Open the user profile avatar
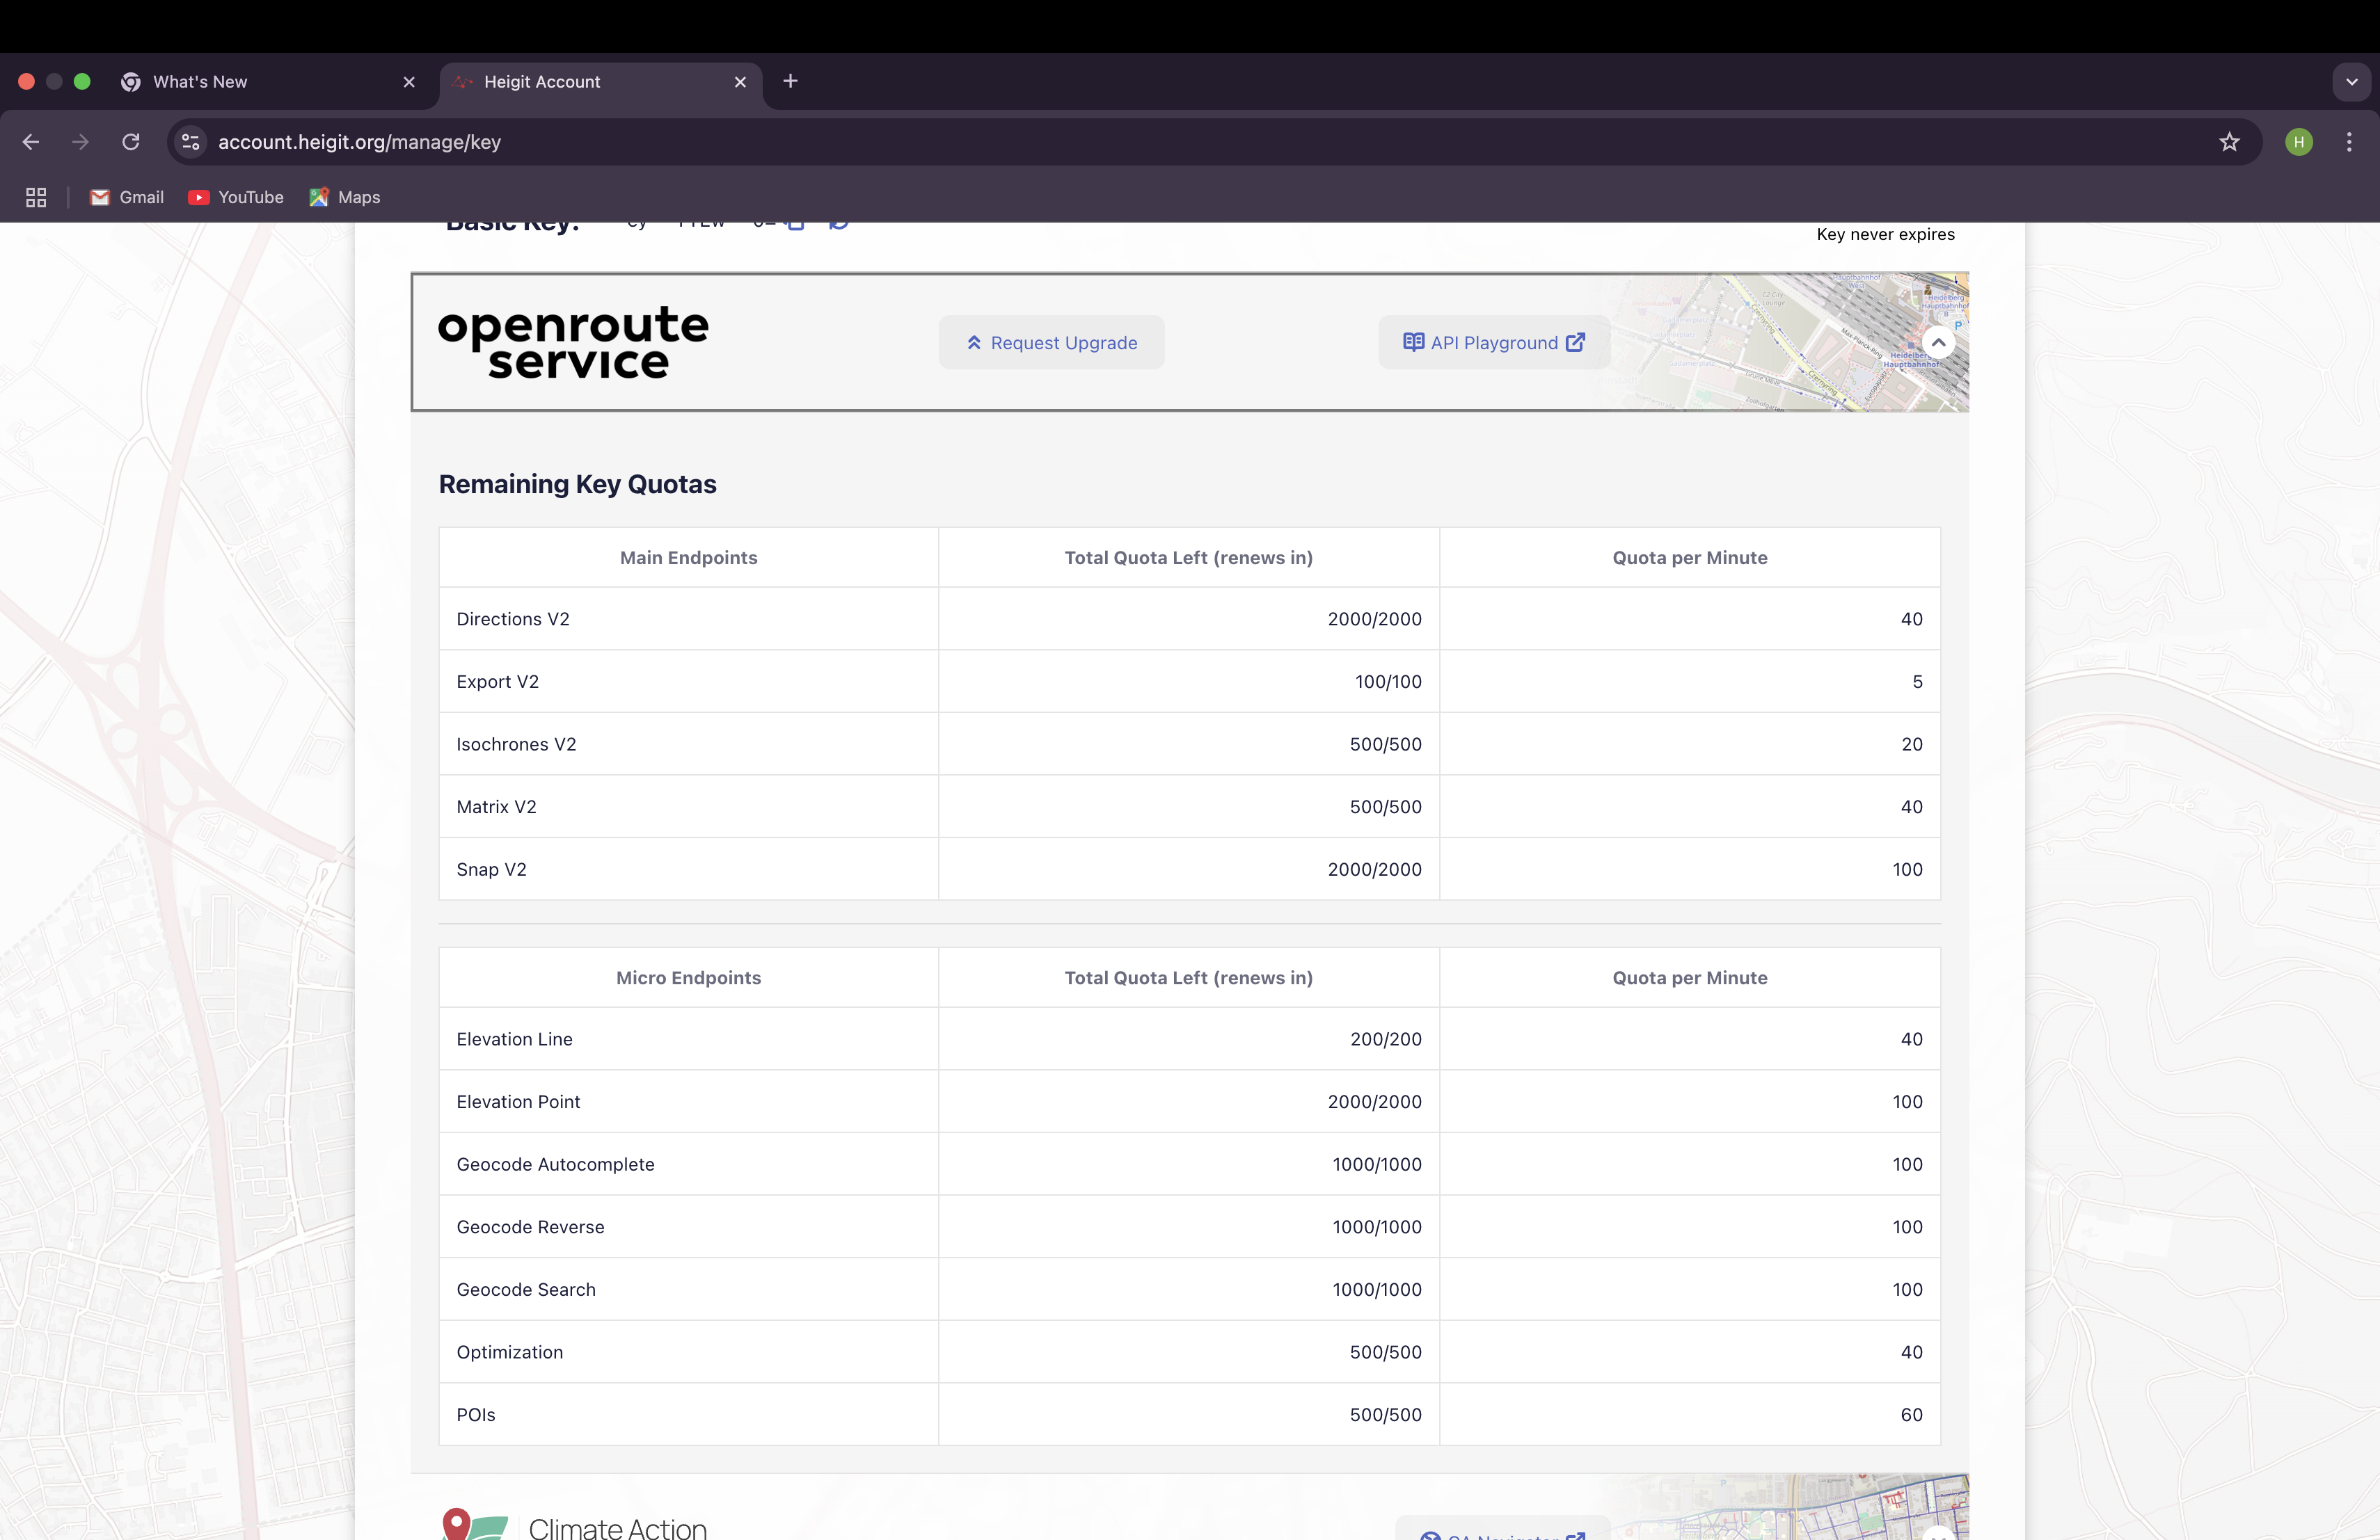This screenshot has width=2380, height=1540. coord(2298,142)
